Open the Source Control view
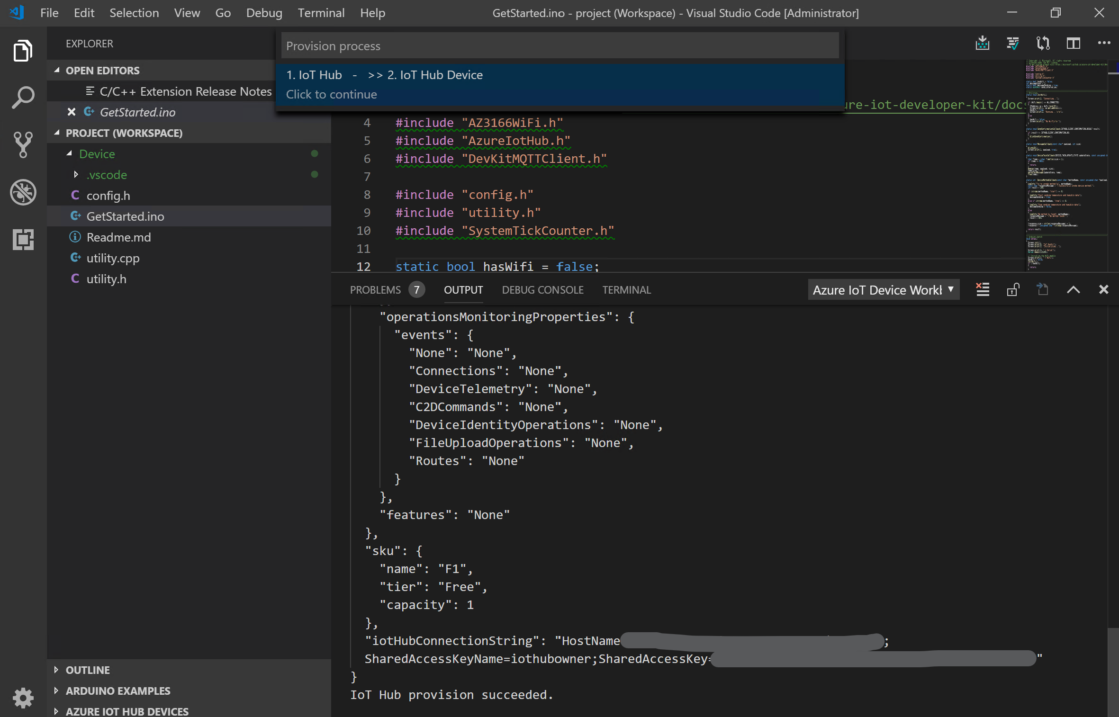This screenshot has width=1119, height=717. (23, 145)
